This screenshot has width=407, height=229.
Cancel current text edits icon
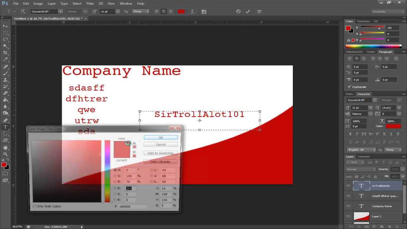click(238, 11)
